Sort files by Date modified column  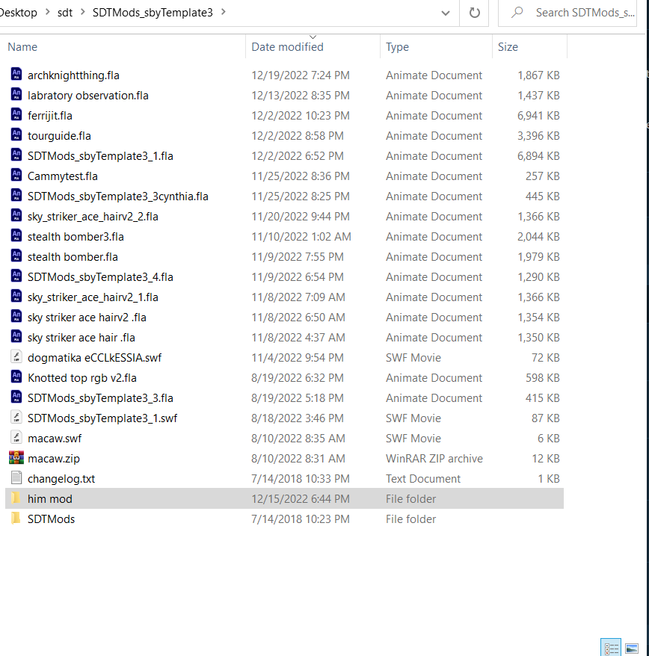287,47
